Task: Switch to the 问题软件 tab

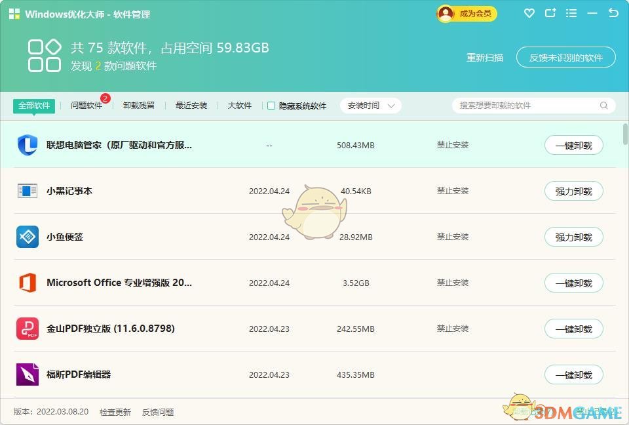Action: click(x=86, y=106)
